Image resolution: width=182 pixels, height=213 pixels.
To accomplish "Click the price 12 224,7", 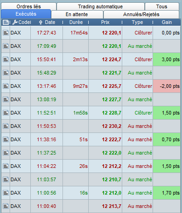I will [112, 59].
